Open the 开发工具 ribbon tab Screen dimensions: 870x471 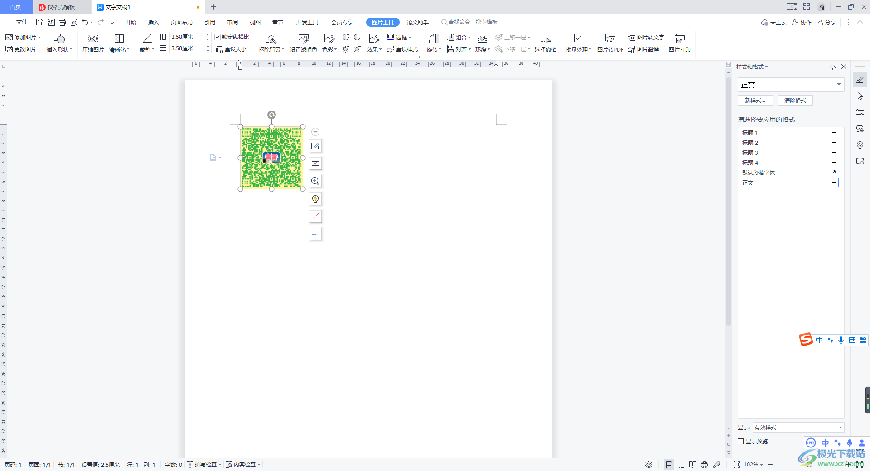tap(307, 22)
